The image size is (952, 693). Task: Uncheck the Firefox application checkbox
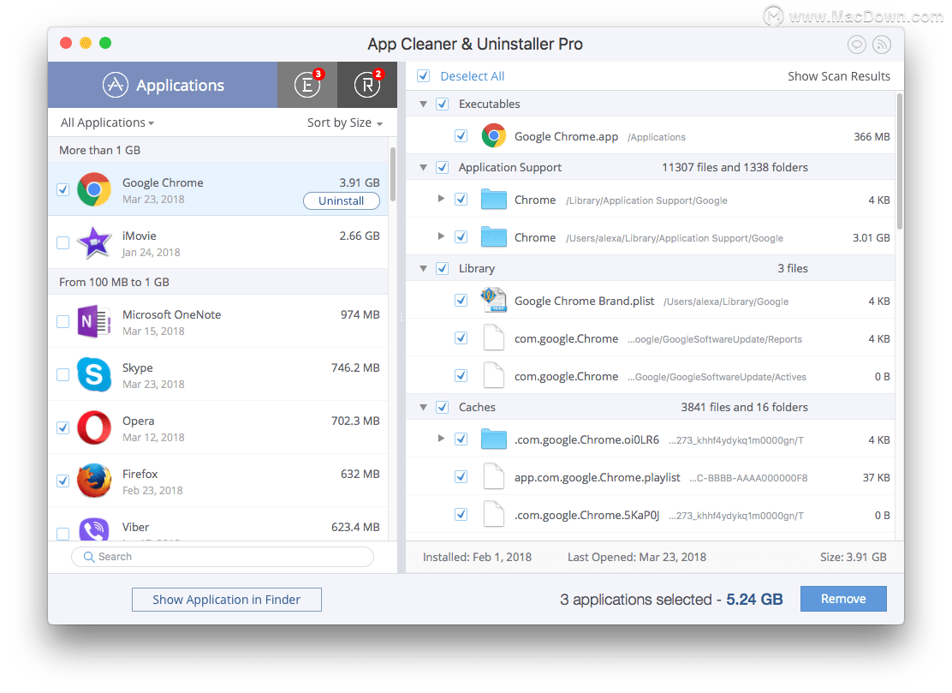tap(63, 481)
